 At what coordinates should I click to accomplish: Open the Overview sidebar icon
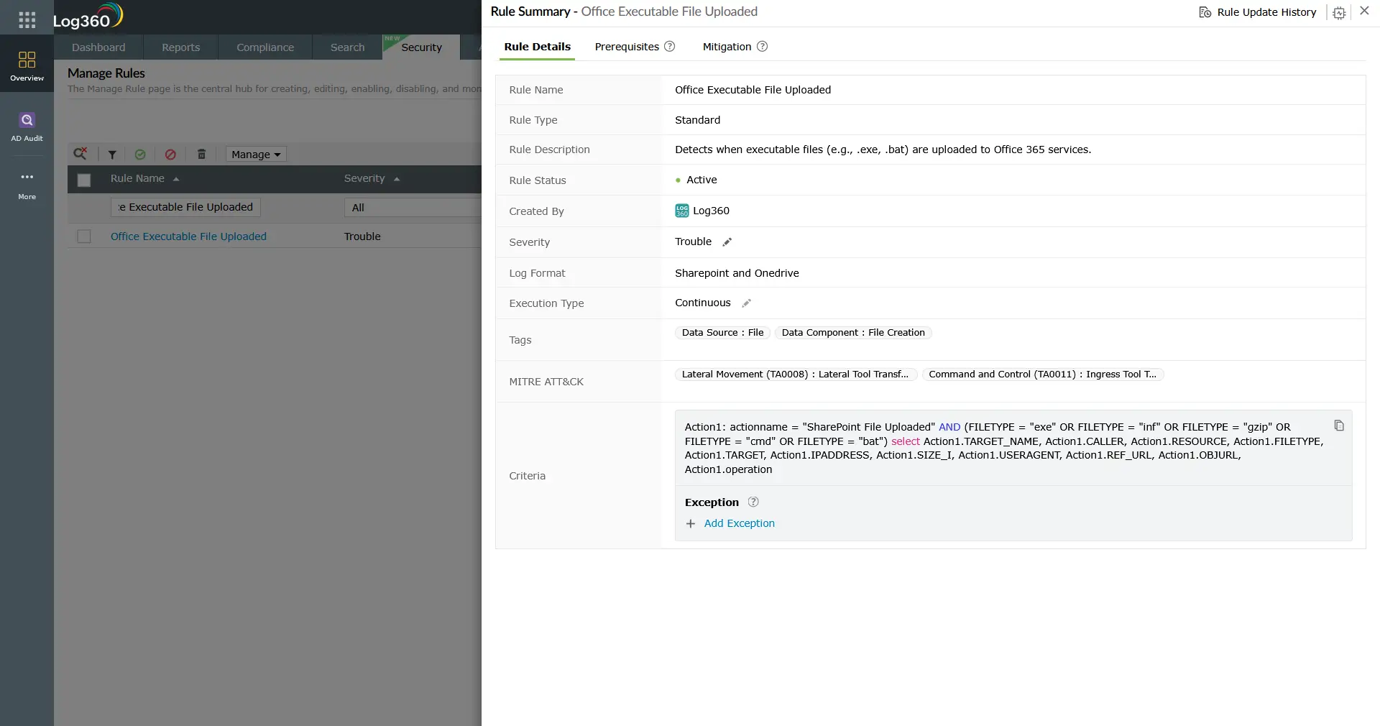[27, 65]
